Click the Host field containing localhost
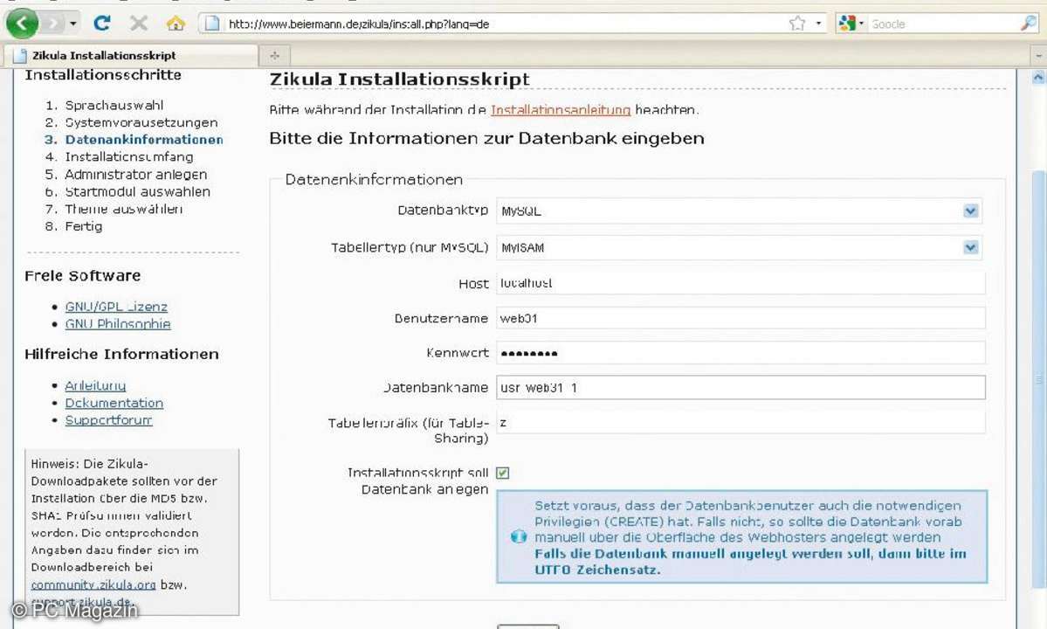Screen dimensions: 1047x629 click(740, 283)
